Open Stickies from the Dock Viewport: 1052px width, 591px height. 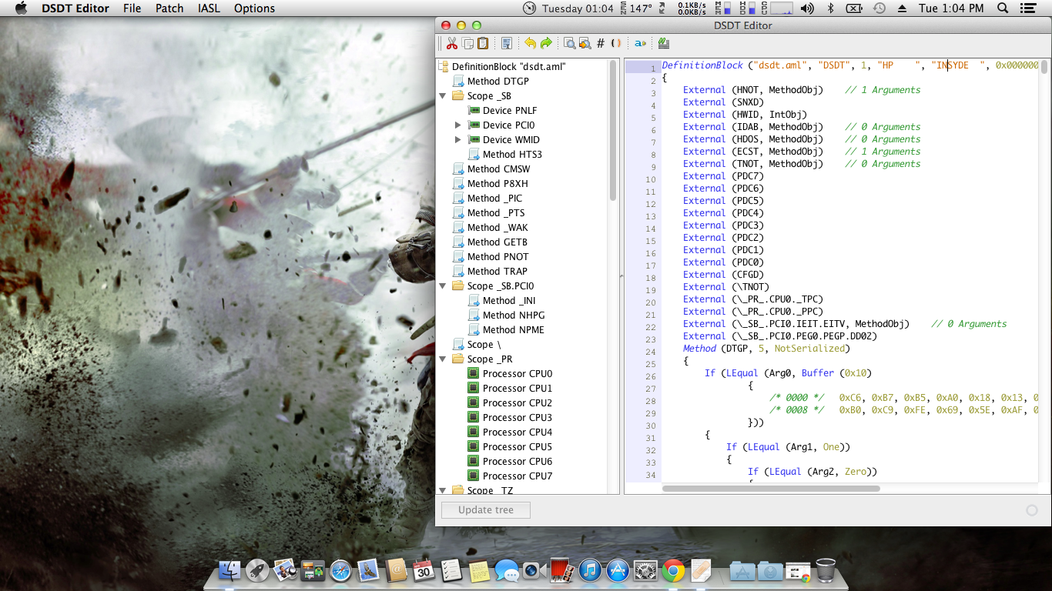point(479,570)
